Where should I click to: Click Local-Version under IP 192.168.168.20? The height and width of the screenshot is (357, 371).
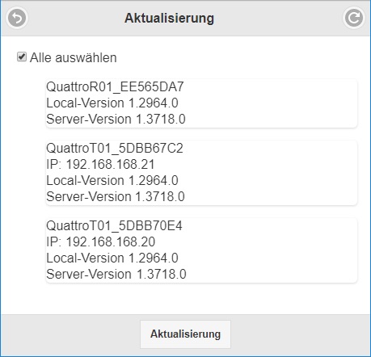(112, 258)
